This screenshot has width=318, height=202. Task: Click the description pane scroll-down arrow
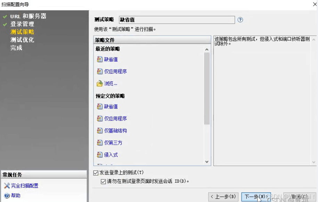coord(314,162)
